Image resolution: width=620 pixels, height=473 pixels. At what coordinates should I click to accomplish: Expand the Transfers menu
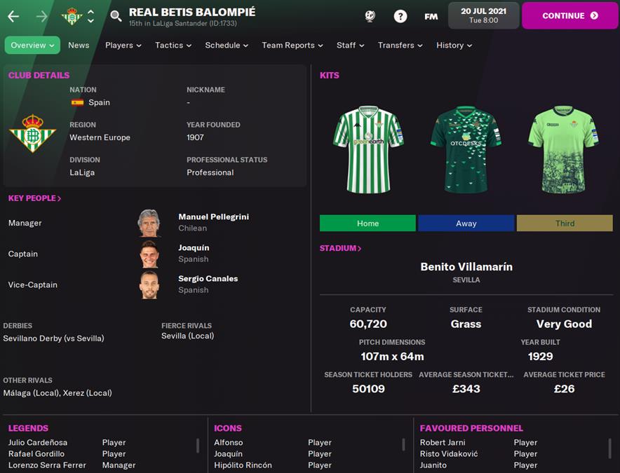point(400,45)
